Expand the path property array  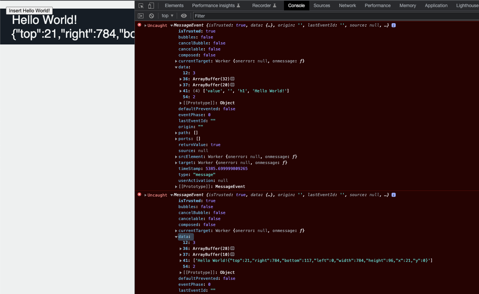[176, 133]
